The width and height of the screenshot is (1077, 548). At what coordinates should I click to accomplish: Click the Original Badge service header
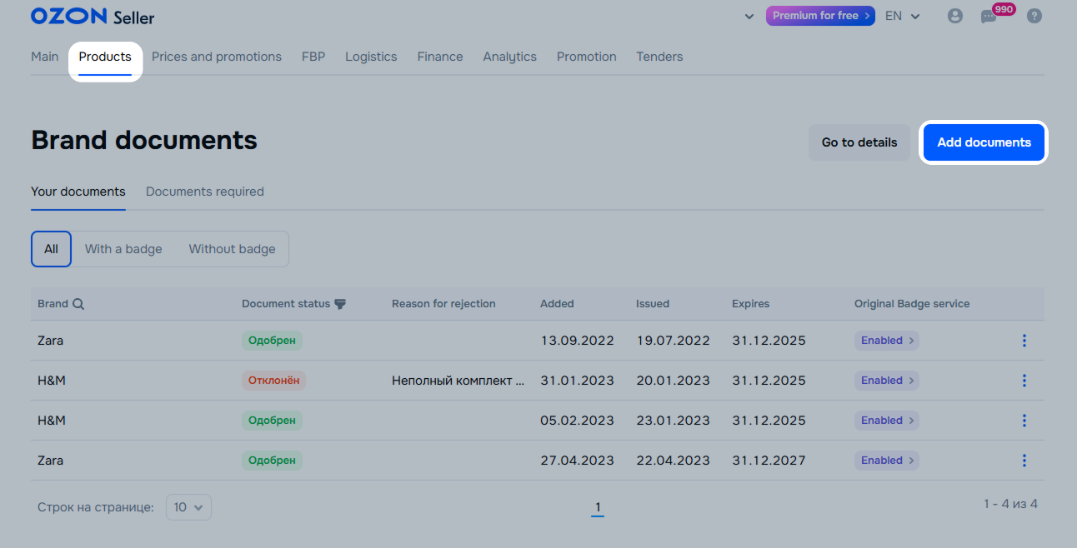912,304
